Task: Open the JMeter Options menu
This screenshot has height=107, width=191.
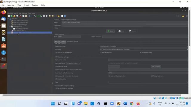Action: coord(24,13)
